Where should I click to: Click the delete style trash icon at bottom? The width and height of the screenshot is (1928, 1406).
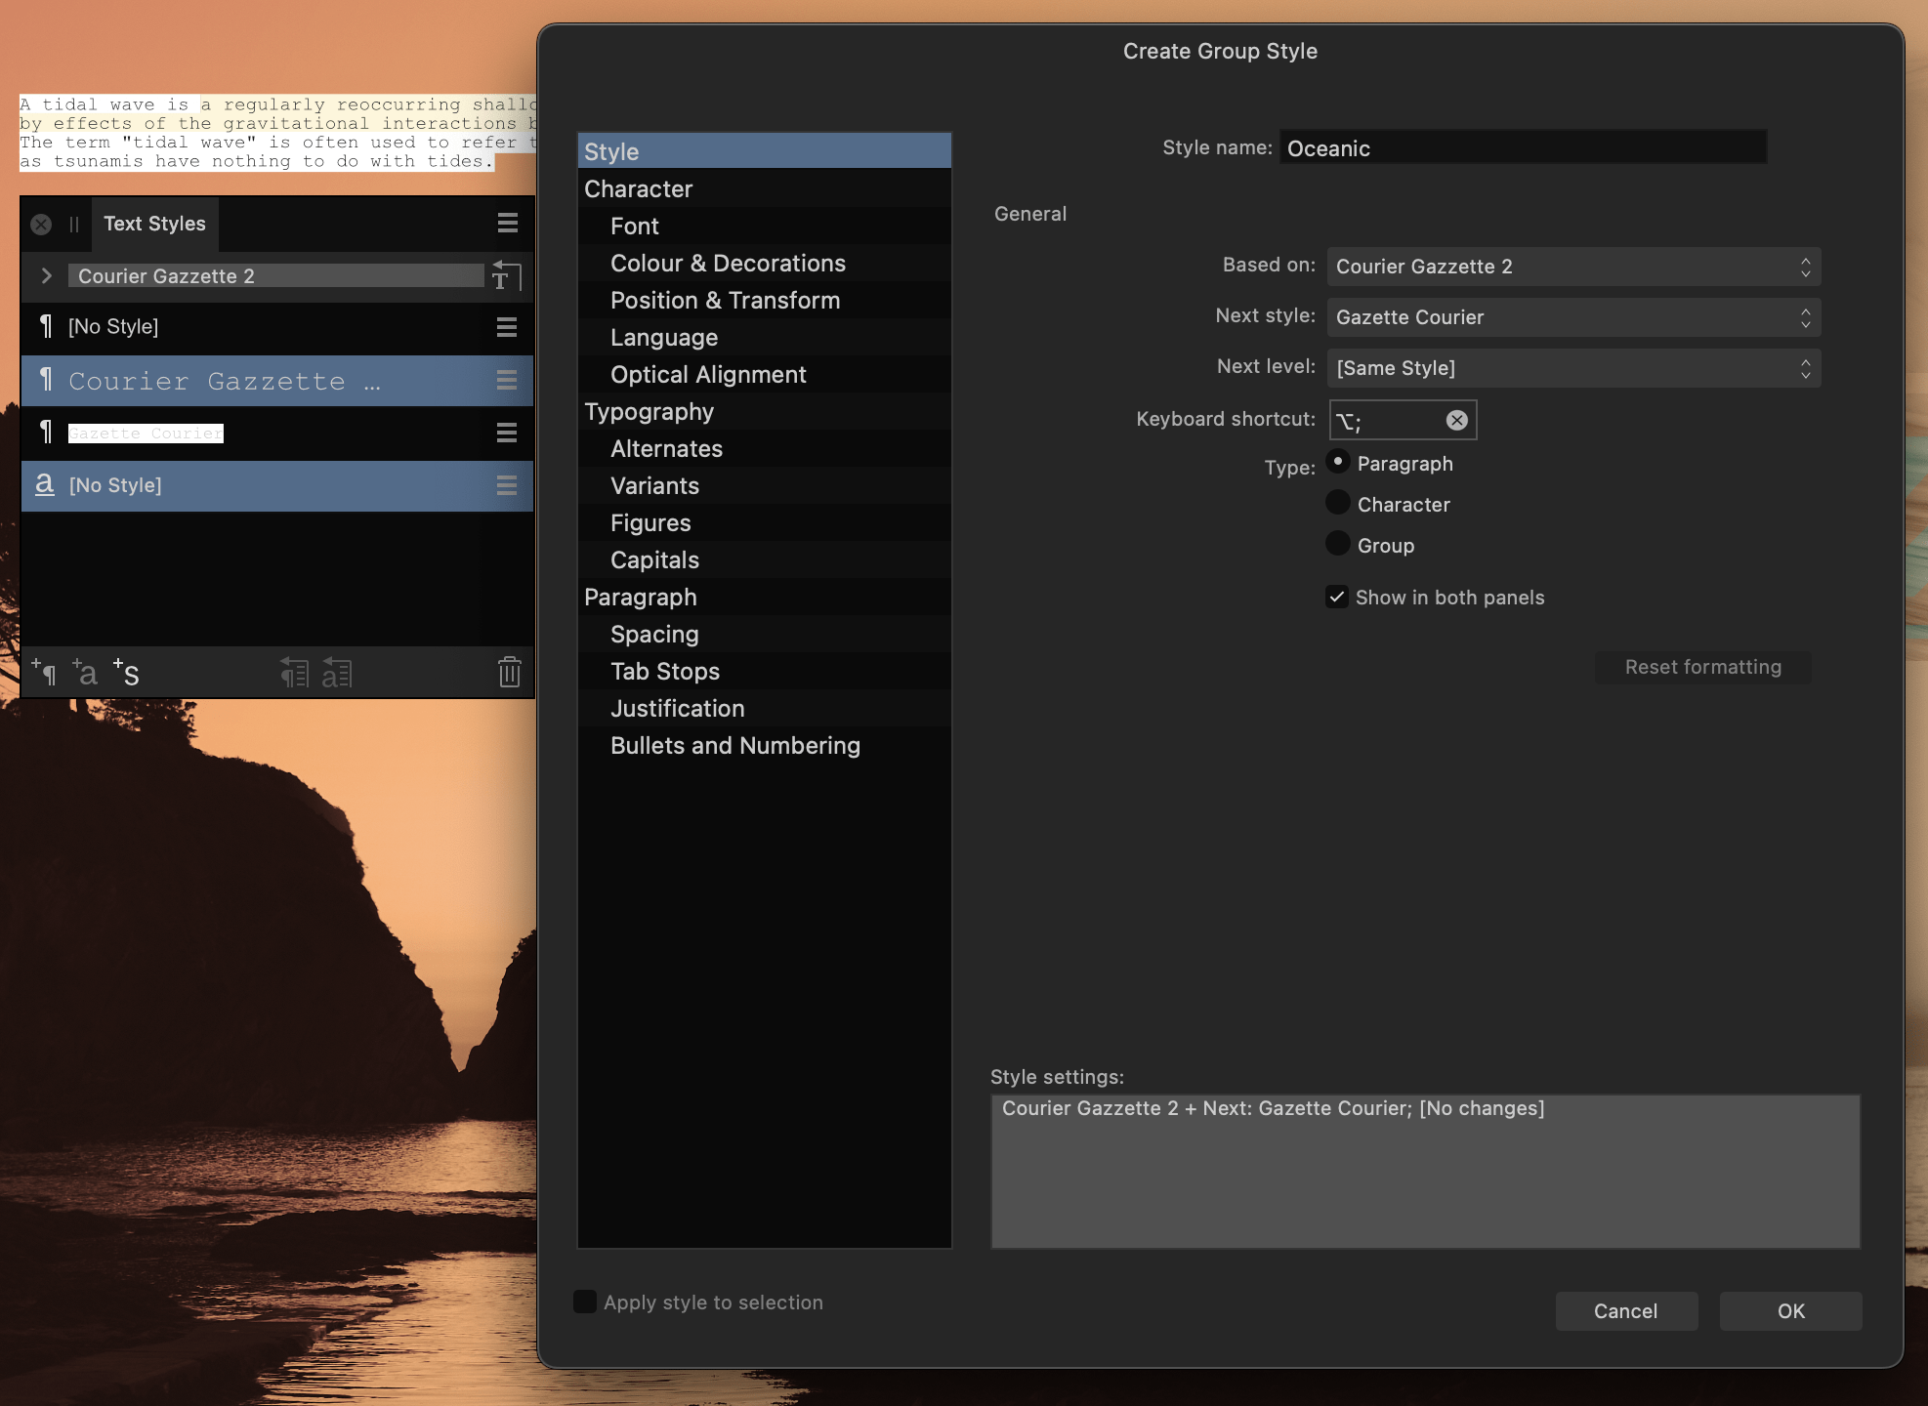(x=509, y=672)
